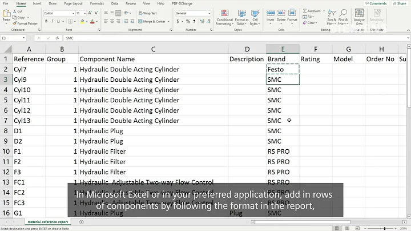This screenshot has height=231, width=411.
Task: Expand the Clear dropdown in Editing
Action: 316,23
